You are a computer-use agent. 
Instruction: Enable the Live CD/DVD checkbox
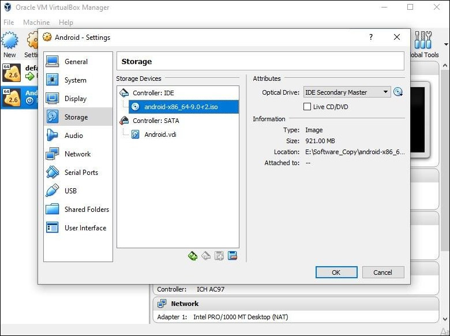click(307, 107)
